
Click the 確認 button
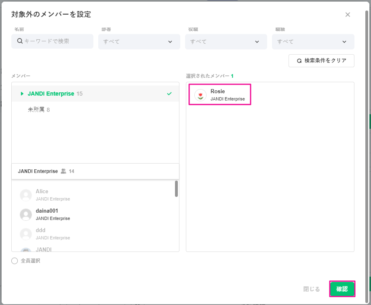pos(342,289)
